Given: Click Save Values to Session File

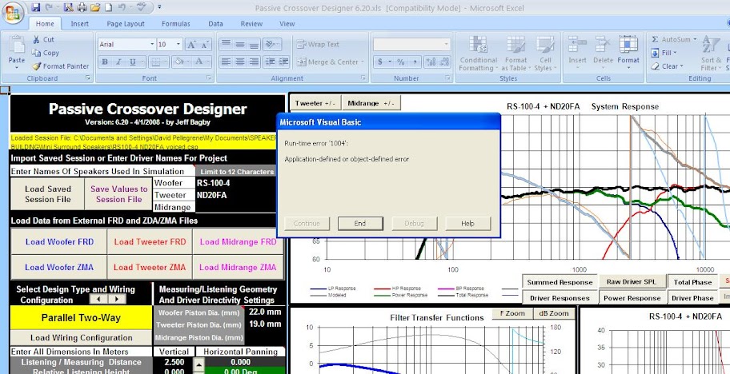Looking at the screenshot, I should pos(118,194).
